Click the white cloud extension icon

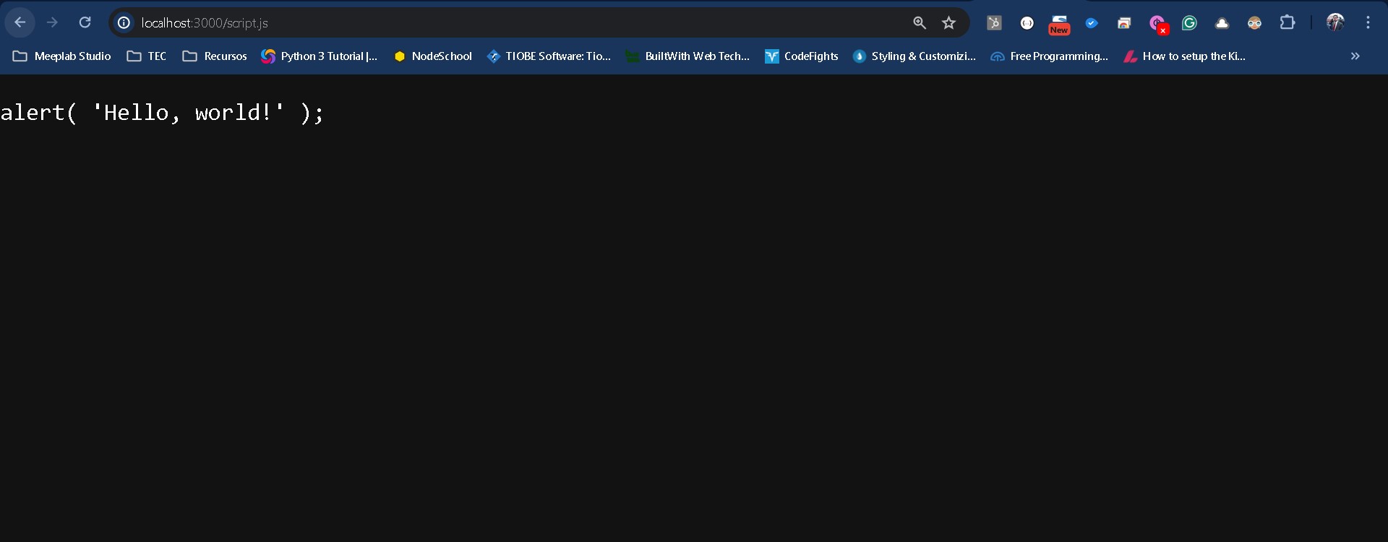click(x=1222, y=23)
